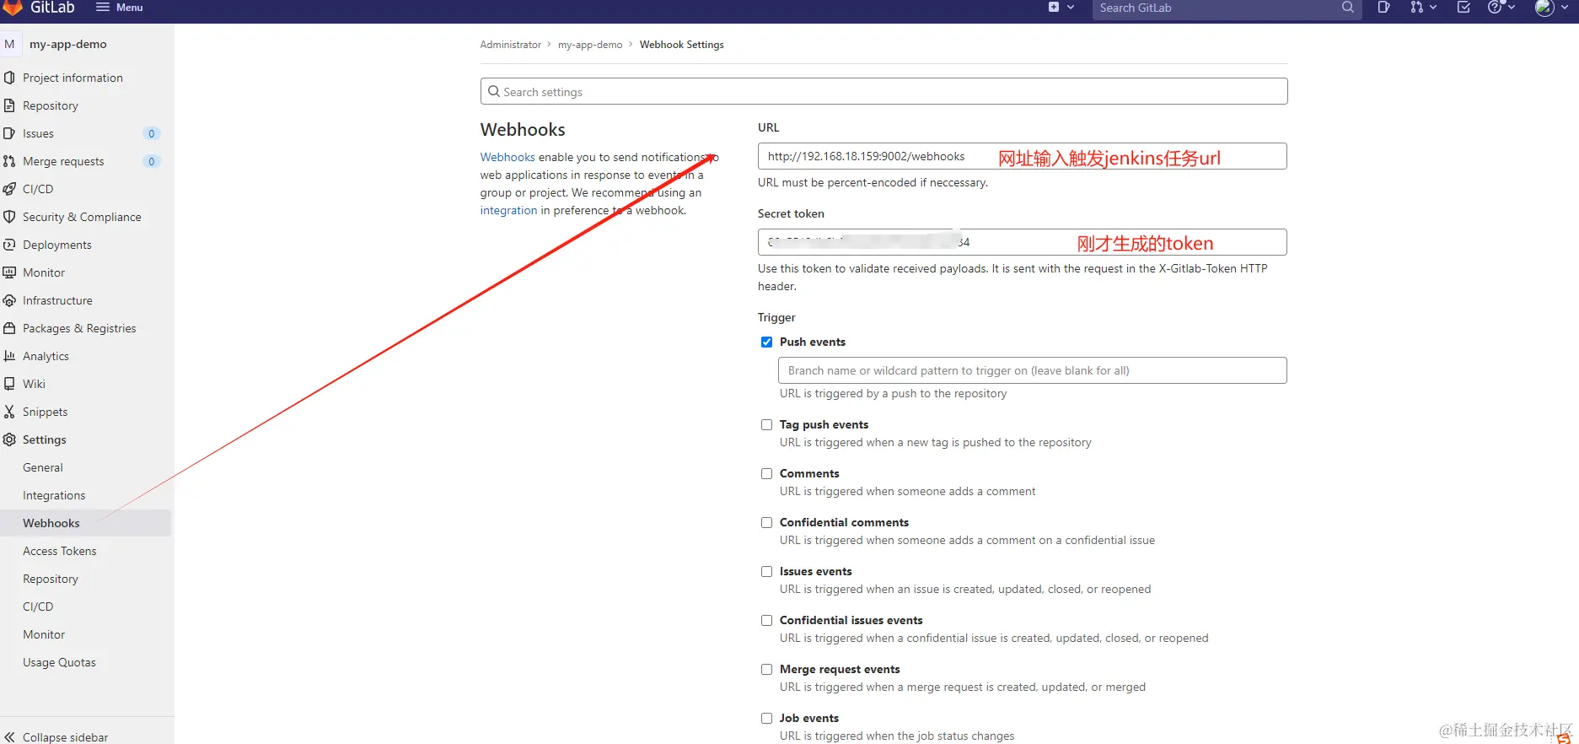The width and height of the screenshot is (1579, 744).
Task: Enable Job events checkbox
Action: 766,718
